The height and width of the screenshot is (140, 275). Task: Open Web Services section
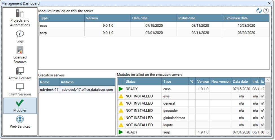point(20,122)
